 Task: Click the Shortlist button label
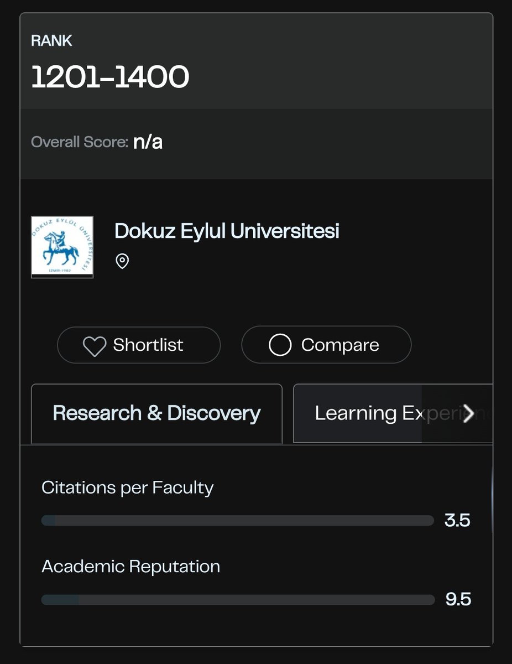click(148, 345)
